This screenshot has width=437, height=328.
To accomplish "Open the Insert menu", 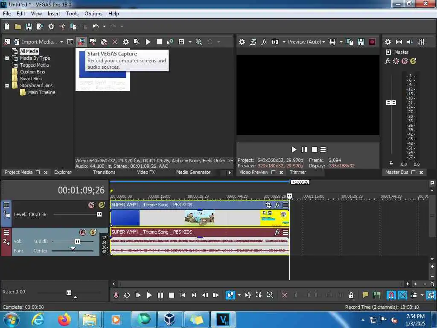I will [54, 14].
